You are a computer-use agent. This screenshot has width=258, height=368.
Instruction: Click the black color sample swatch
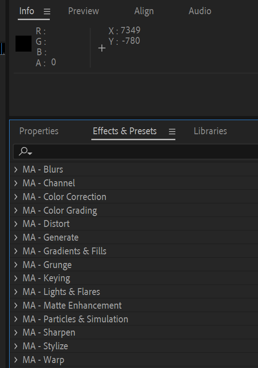23,44
